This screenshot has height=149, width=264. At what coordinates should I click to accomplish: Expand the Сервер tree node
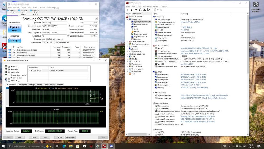coord(127,46)
